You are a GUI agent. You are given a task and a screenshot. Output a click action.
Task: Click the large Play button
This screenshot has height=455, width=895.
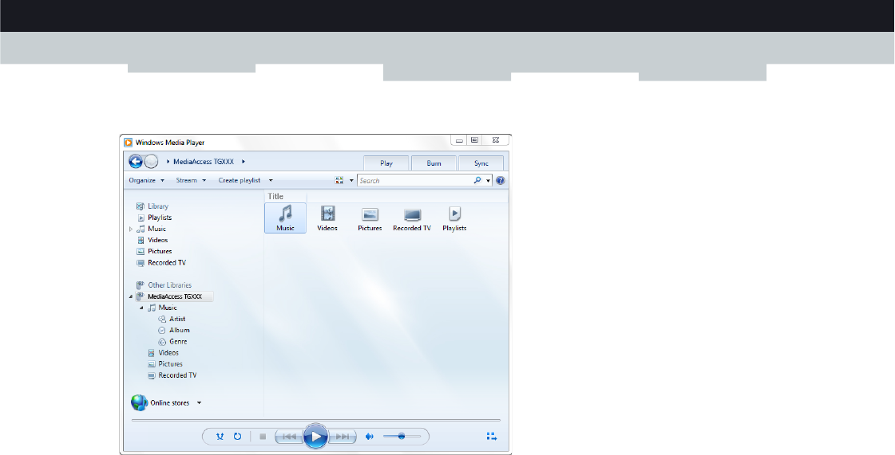point(315,437)
